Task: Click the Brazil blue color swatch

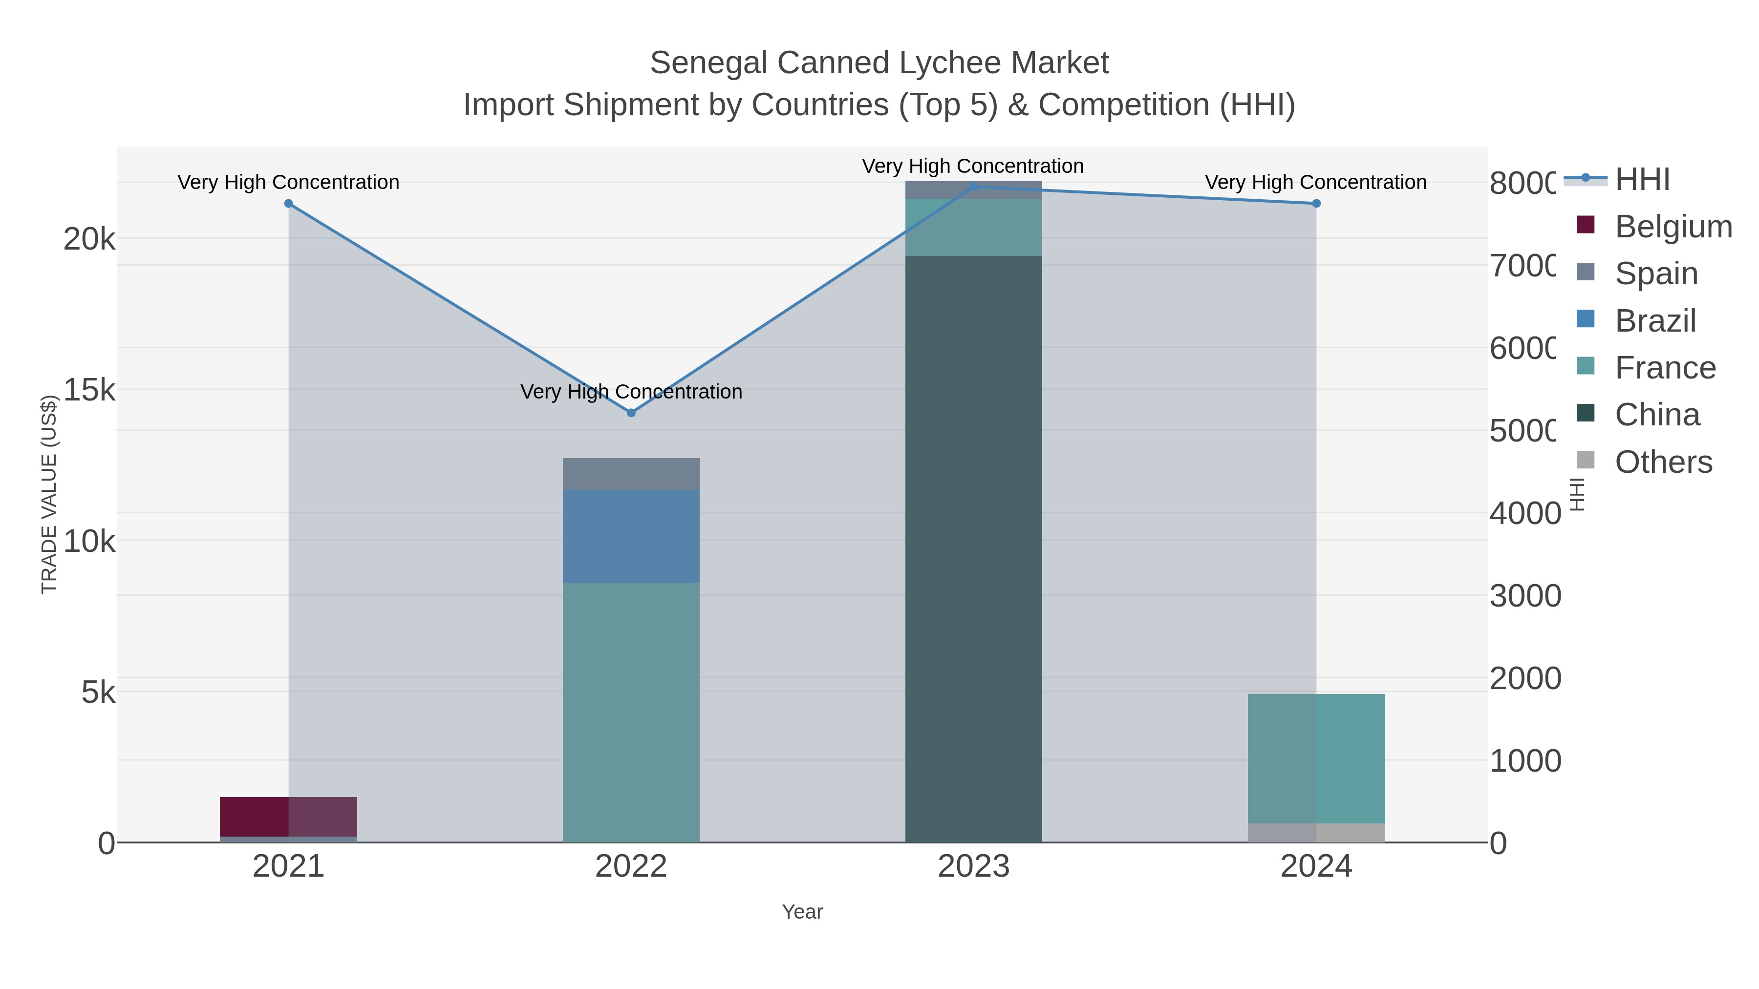Action: point(1586,319)
